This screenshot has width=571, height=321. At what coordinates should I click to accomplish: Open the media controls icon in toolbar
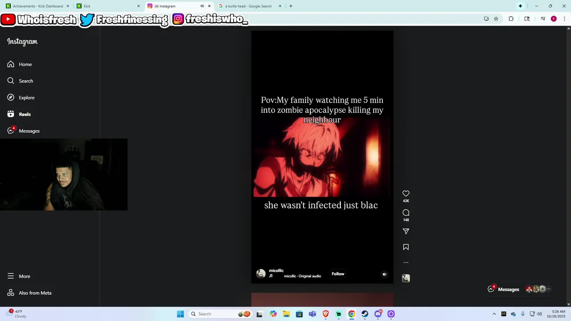tap(543, 19)
